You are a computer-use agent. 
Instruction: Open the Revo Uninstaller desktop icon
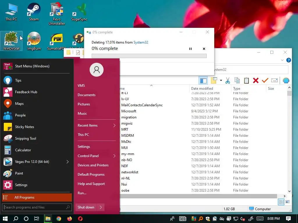click(x=57, y=14)
